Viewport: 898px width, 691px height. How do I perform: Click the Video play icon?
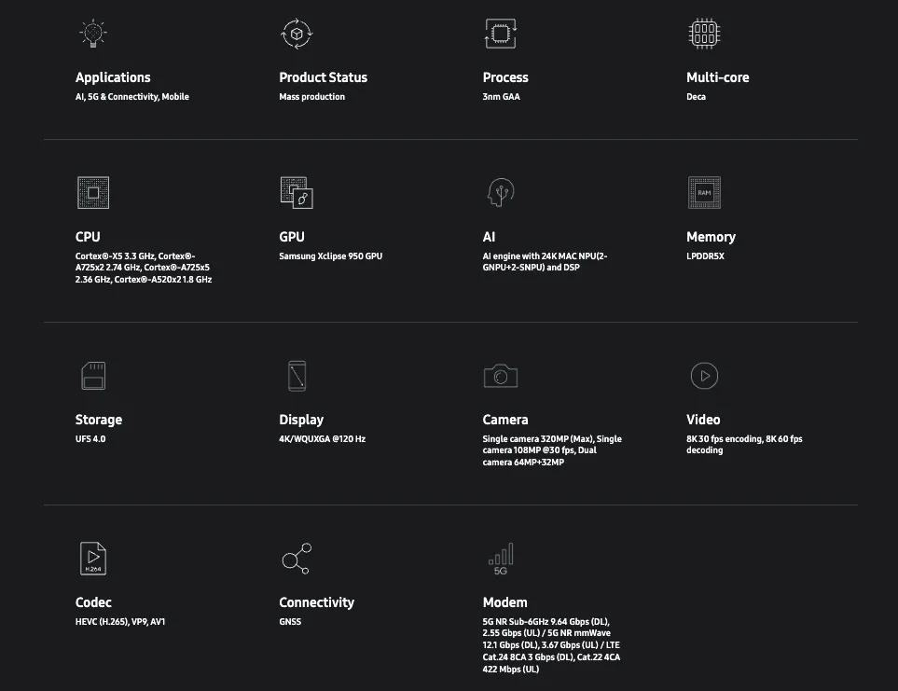pyautogui.click(x=704, y=376)
